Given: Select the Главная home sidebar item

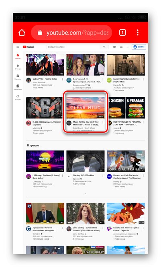Looking at the screenshot, I should point(18,57).
